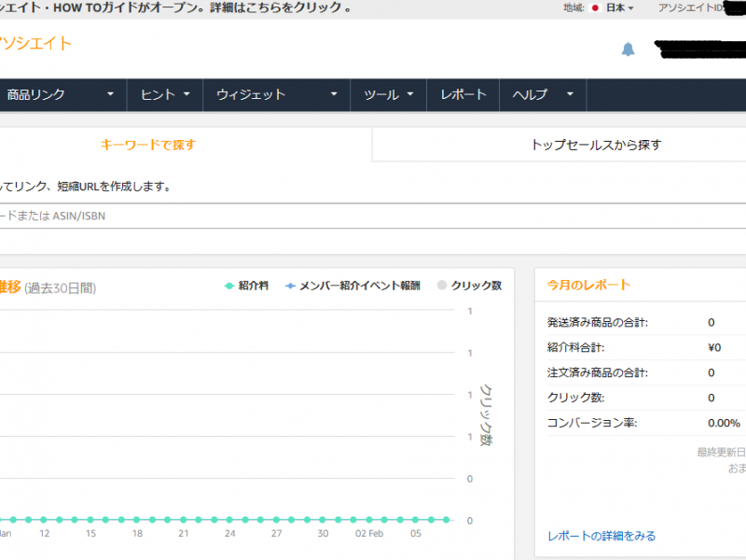Click the 紹介料合計 label
Screen dimensions: 746x560
coord(575,347)
